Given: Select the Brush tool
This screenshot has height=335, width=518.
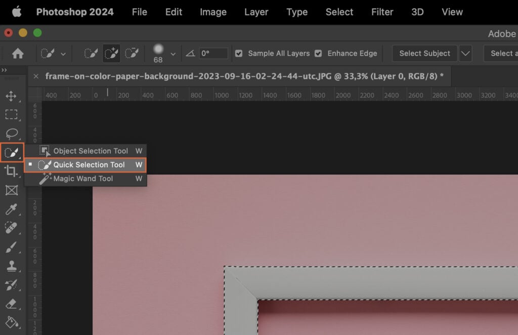Looking at the screenshot, I should [x=11, y=247].
